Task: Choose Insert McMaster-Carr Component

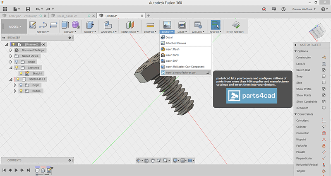Action: coord(186,67)
